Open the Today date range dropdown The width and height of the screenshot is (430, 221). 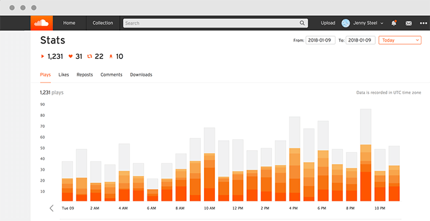400,40
